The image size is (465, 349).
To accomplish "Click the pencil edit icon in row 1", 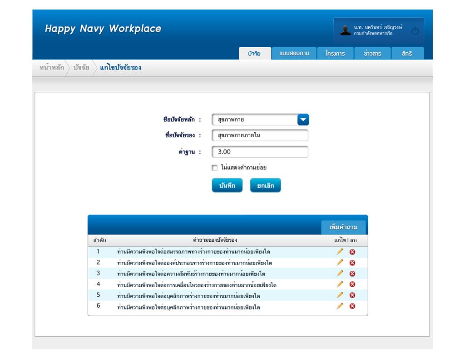I will tap(340, 252).
